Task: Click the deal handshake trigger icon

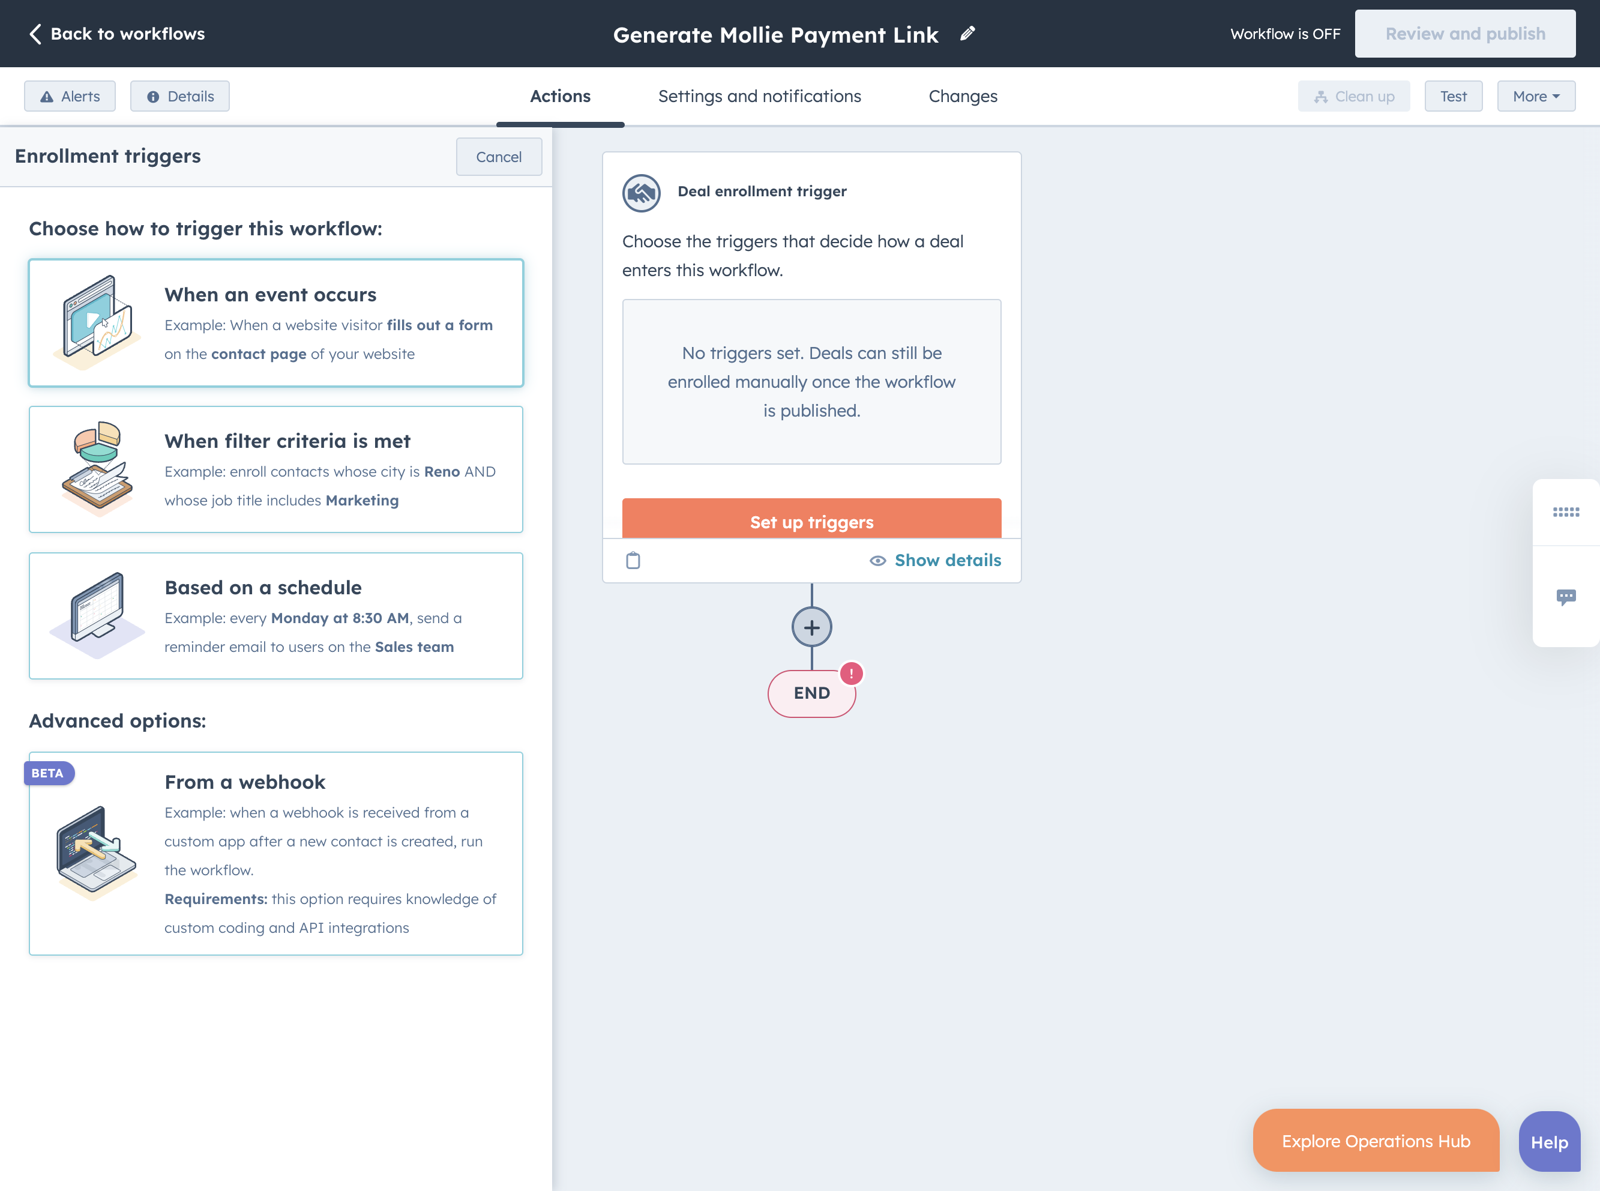Action: [642, 193]
